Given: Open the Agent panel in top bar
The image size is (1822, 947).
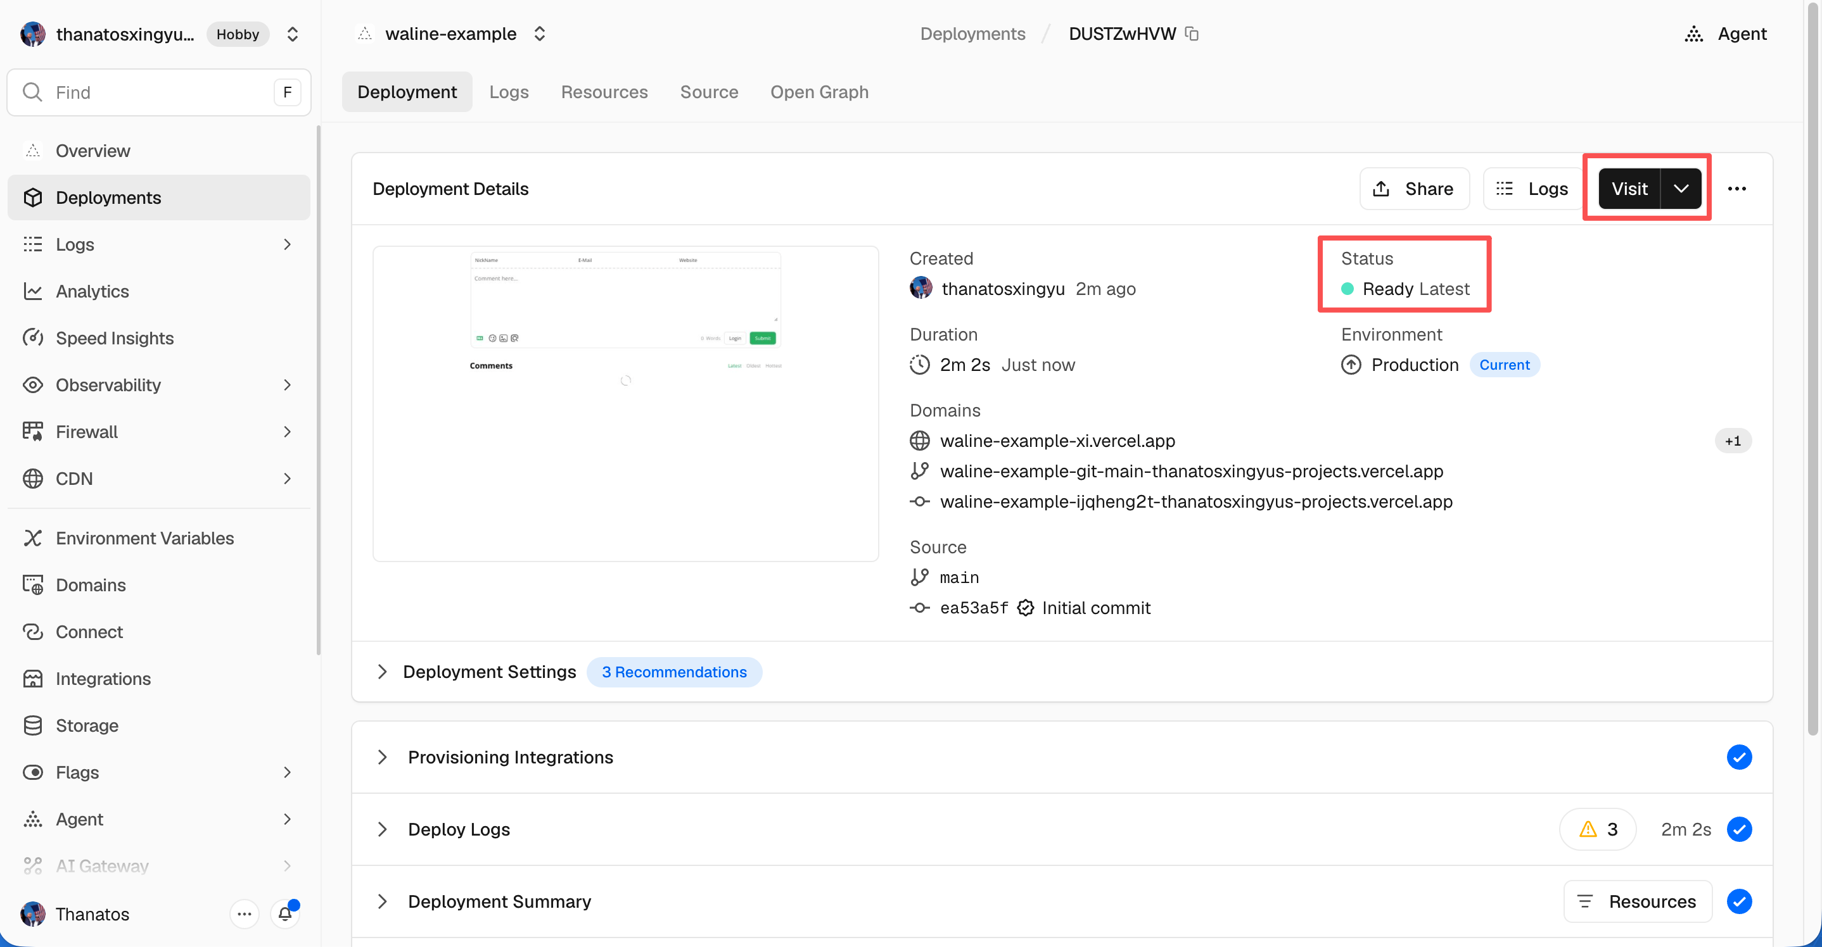Looking at the screenshot, I should (x=1726, y=33).
